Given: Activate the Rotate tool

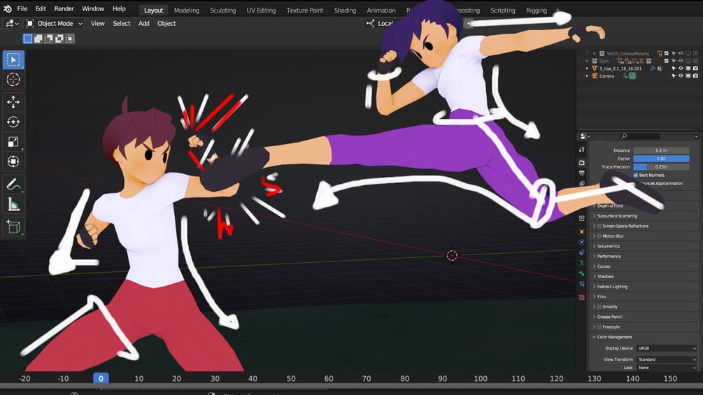Looking at the screenshot, I should coord(13,122).
